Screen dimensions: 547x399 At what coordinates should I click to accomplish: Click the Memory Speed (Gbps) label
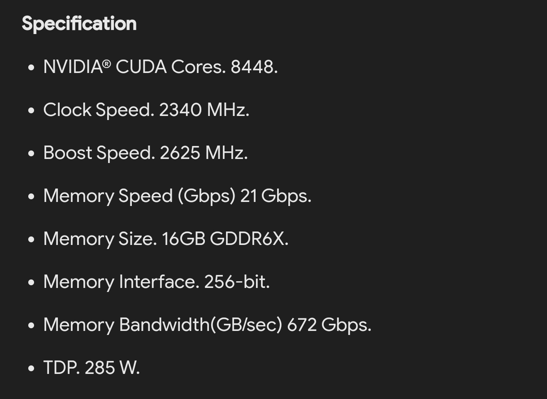coord(139,196)
